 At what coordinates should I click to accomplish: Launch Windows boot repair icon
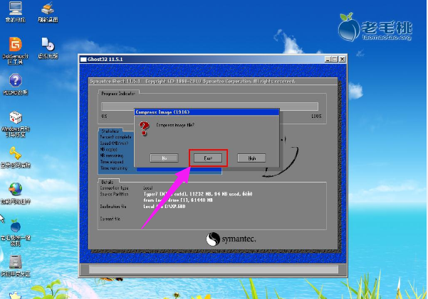(14, 117)
